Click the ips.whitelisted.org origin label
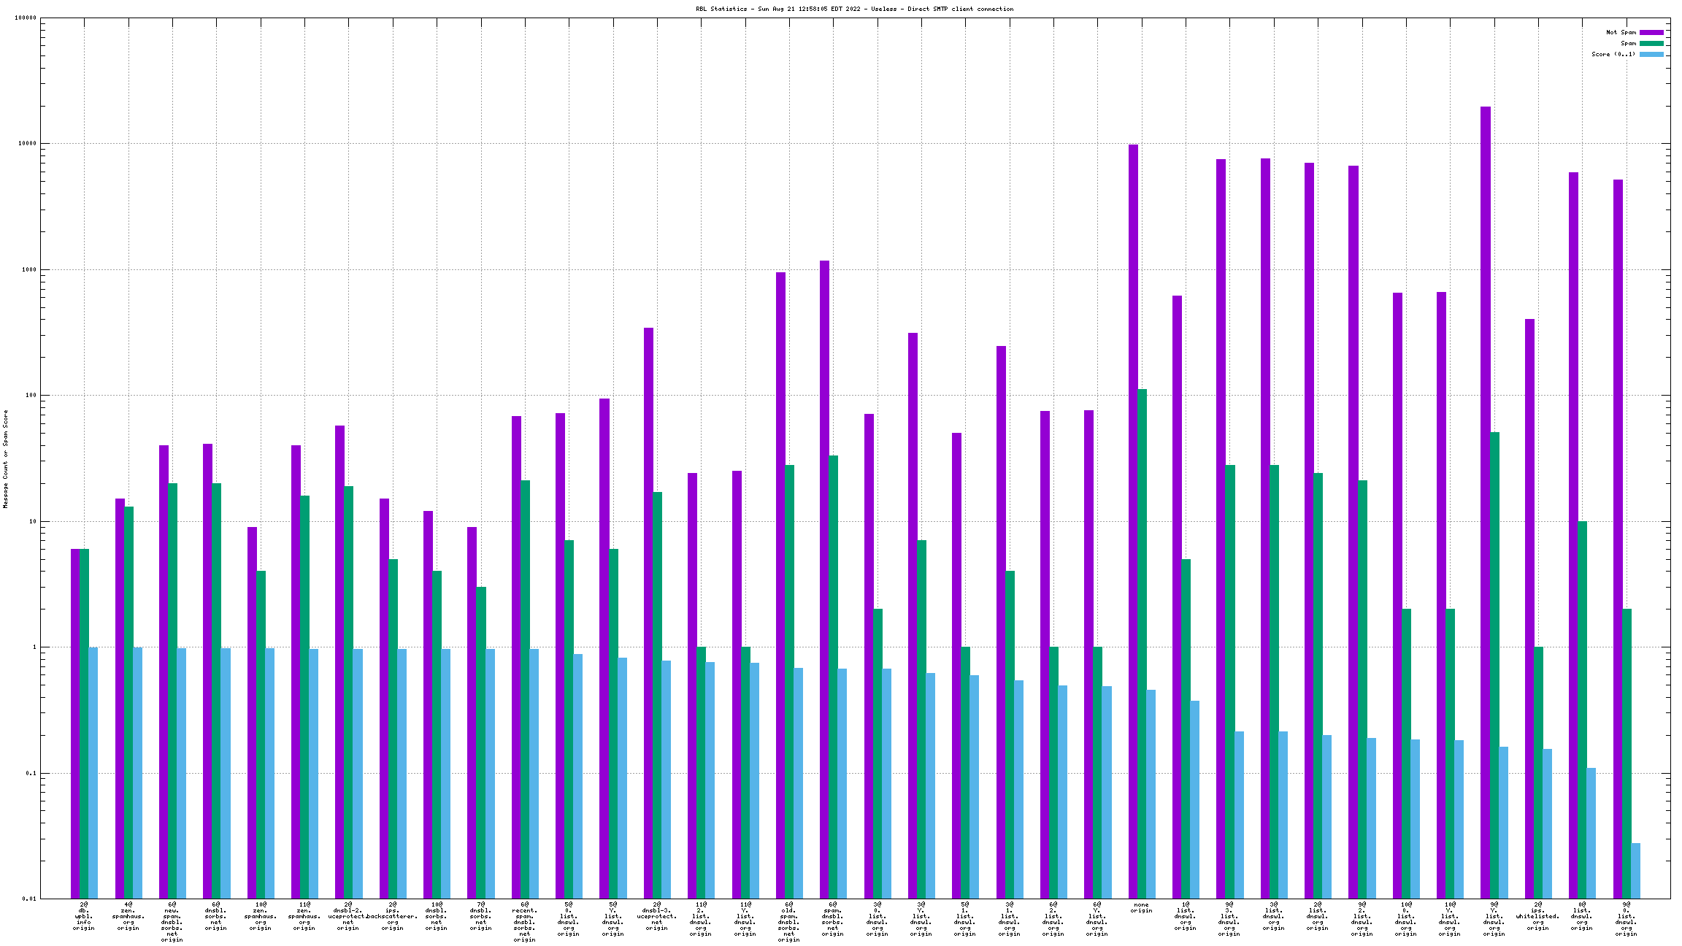This screenshot has height=946, width=1682. (1537, 916)
